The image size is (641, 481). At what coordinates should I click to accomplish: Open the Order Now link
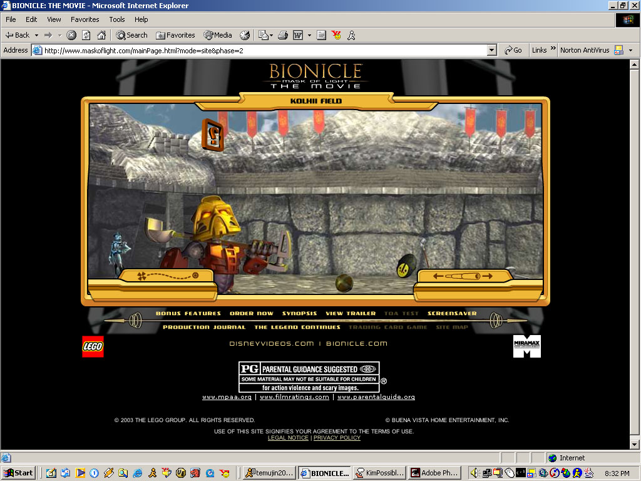click(x=252, y=313)
